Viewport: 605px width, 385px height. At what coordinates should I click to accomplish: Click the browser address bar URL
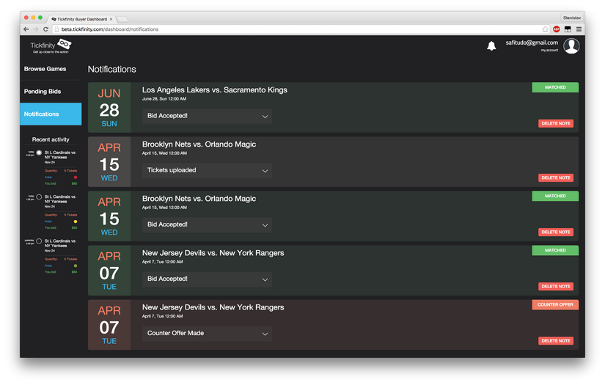(110, 29)
